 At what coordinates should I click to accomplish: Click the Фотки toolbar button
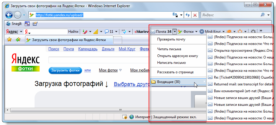point(185,32)
